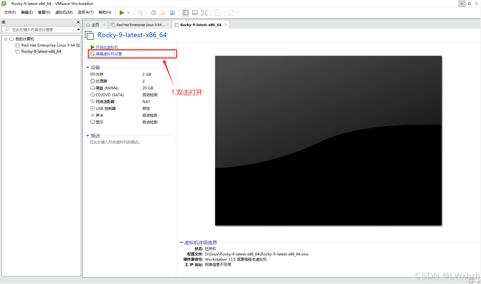Open the stretch display dropdown arrow
The height and width of the screenshot is (284, 481).
pos(238,13)
